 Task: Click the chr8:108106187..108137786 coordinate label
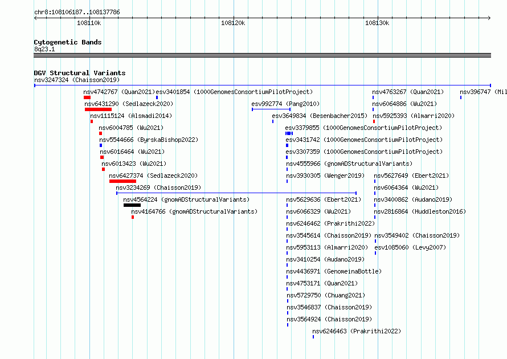click(77, 12)
